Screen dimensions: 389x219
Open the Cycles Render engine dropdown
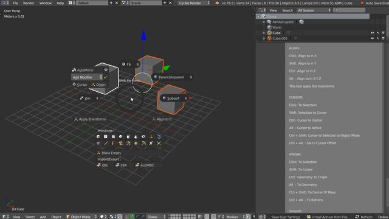194,3
